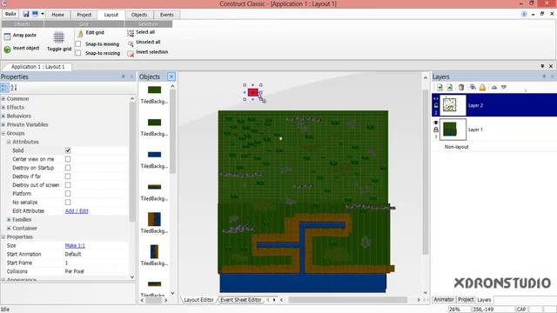The image size is (557, 313).
Task: Expand the Families subsection
Action: click(9, 220)
